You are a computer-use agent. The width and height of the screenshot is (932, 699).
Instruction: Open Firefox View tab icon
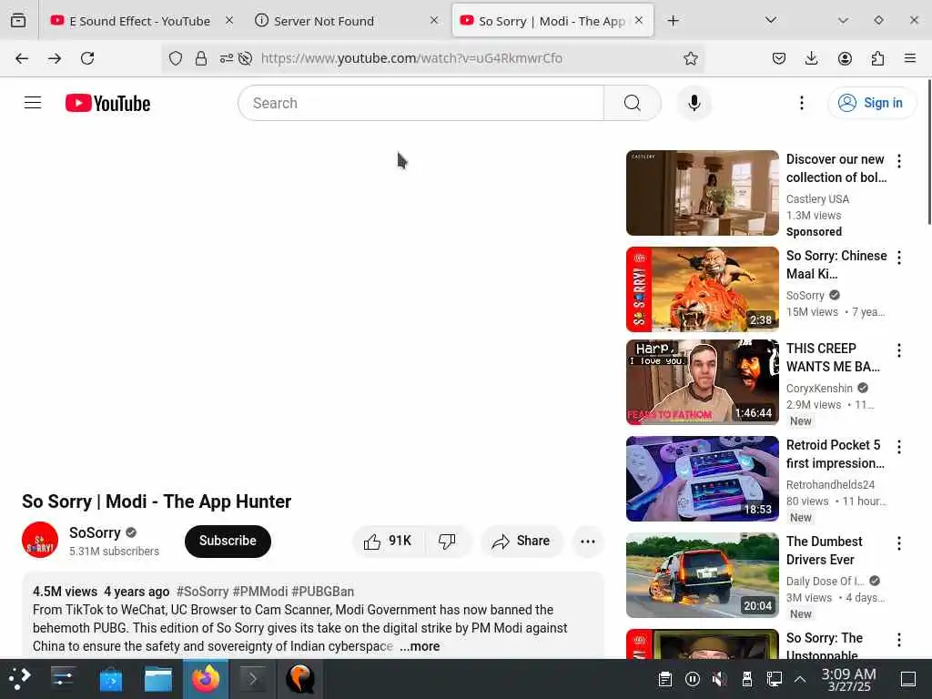coord(18,21)
